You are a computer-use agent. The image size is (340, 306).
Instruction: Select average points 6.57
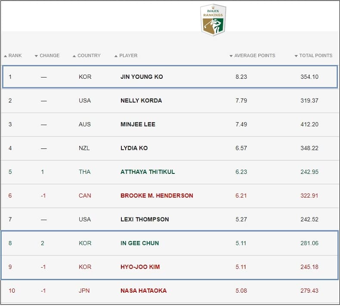(241, 148)
